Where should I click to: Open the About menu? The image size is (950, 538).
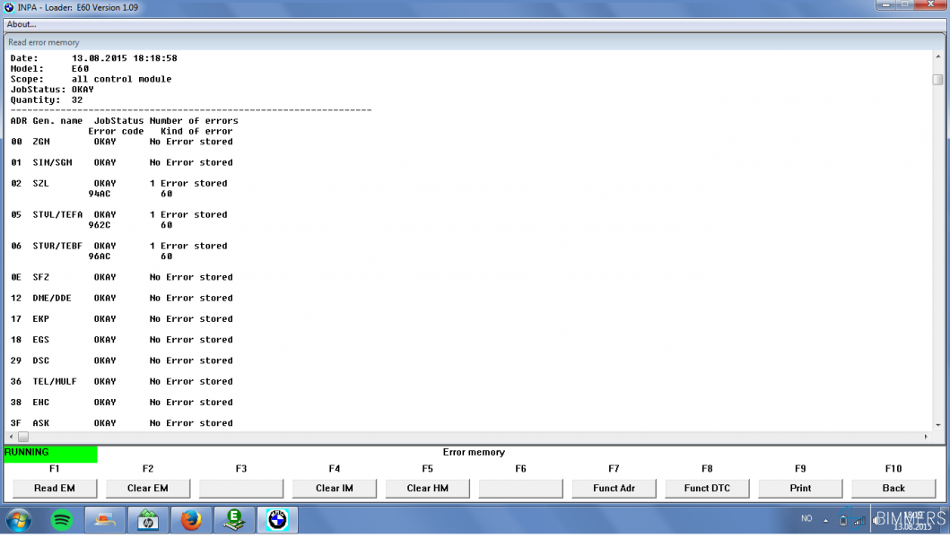pyautogui.click(x=22, y=24)
